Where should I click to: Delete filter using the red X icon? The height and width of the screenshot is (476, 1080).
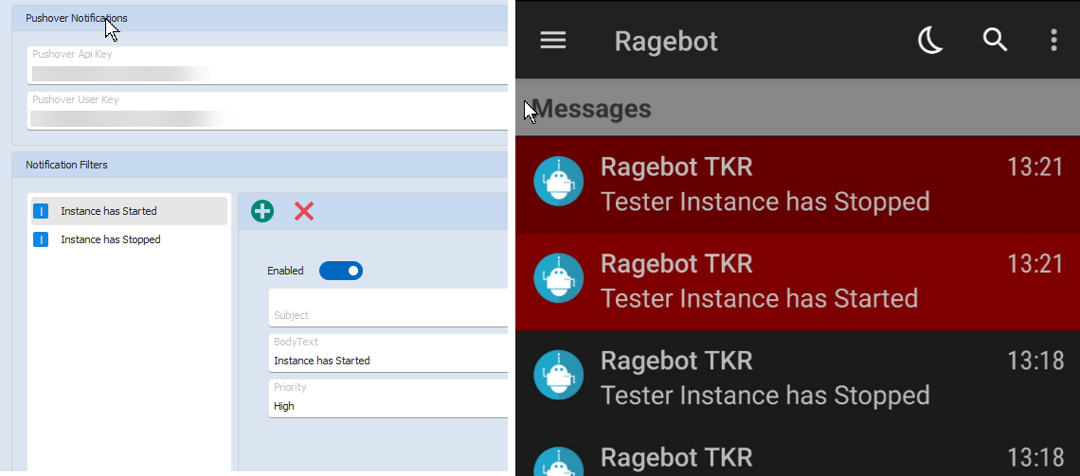click(x=304, y=211)
